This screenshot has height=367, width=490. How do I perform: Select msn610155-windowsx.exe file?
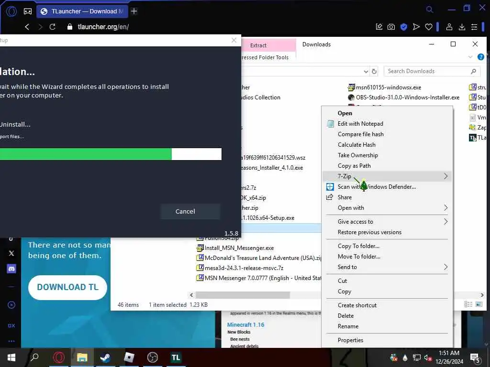pos(384,87)
